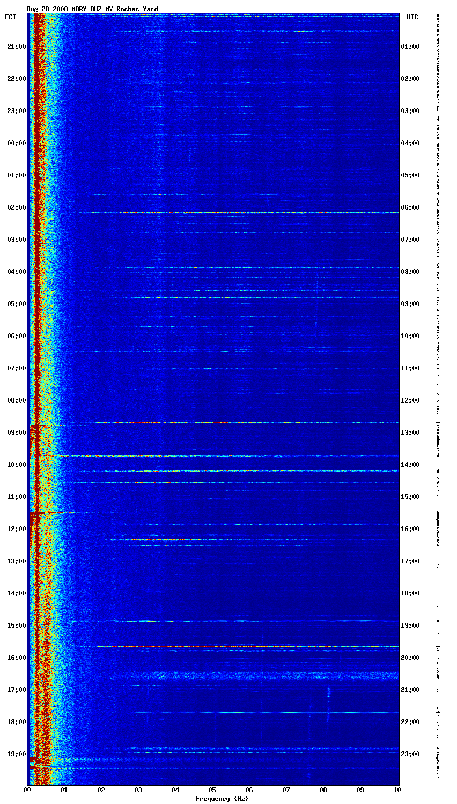Select the 18:00 label on the ECT axis
This screenshot has width=457, height=804.
(17, 722)
